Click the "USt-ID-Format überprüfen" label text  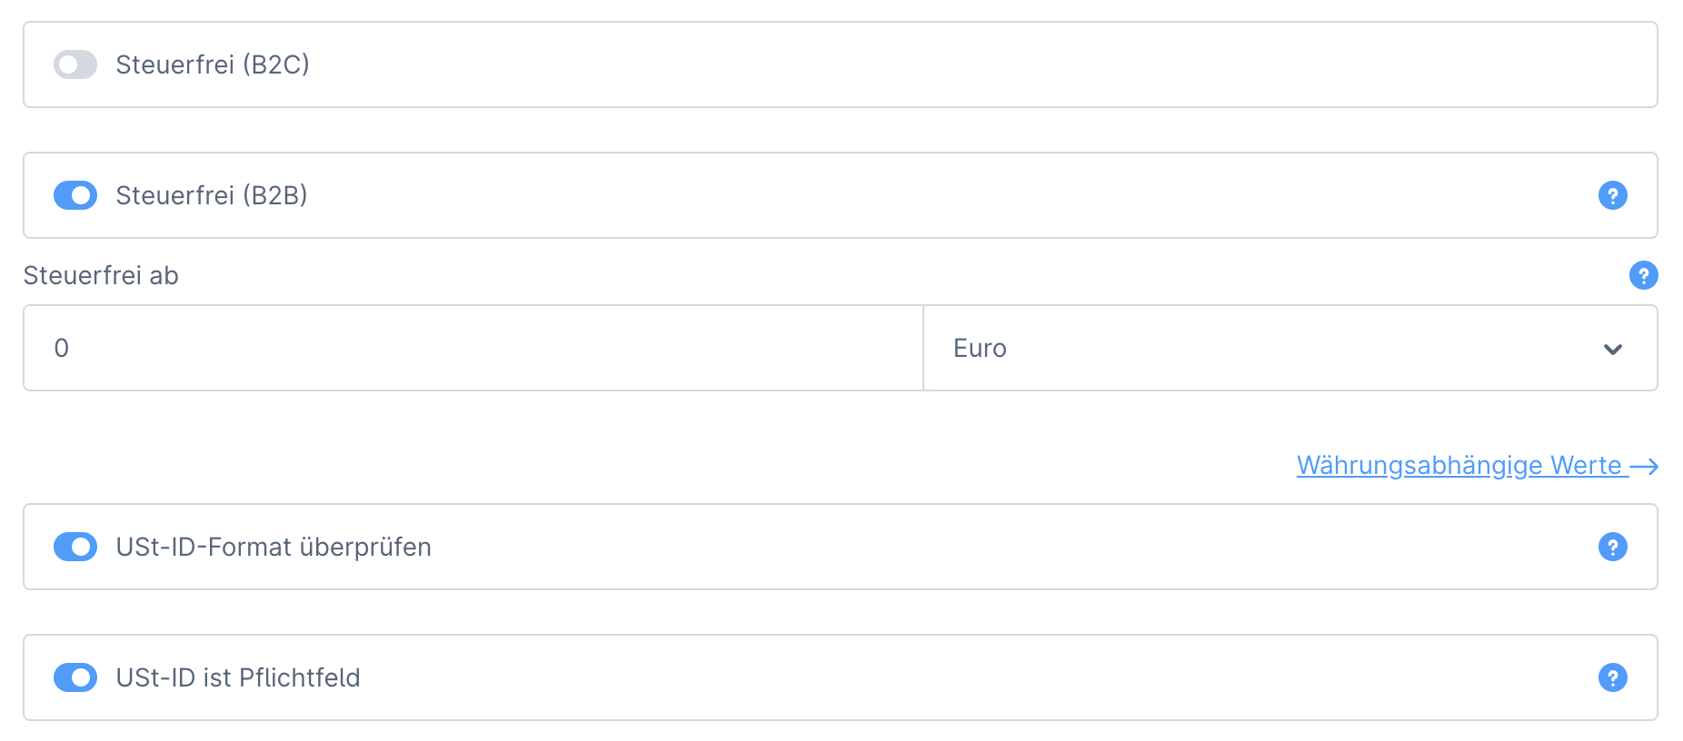[274, 547]
